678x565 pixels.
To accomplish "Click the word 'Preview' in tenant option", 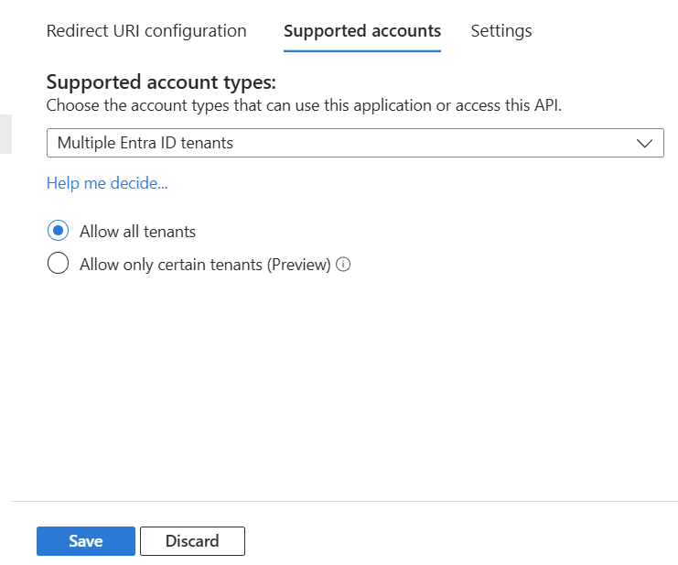I will click(x=298, y=265).
